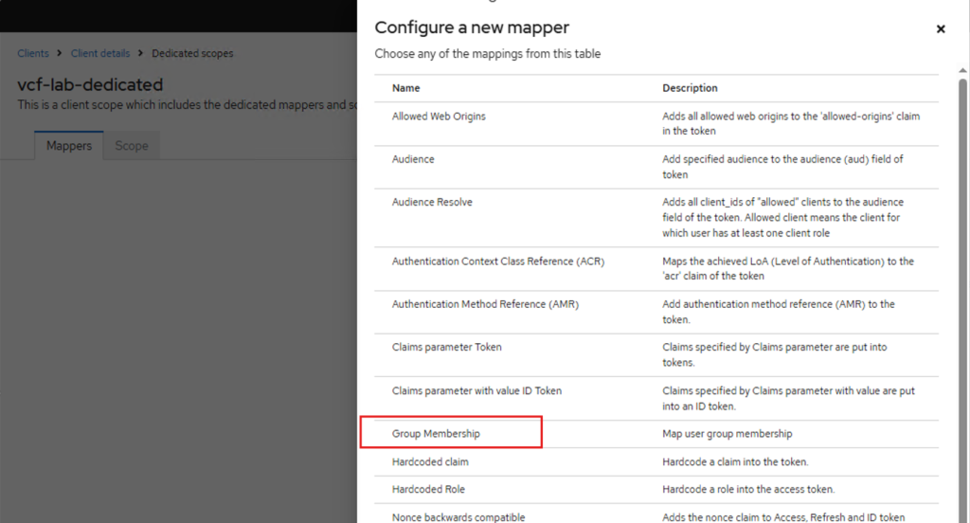970x523 pixels.
Task: Pick the Hardcoded Role mapper
Action: pyautogui.click(x=428, y=489)
